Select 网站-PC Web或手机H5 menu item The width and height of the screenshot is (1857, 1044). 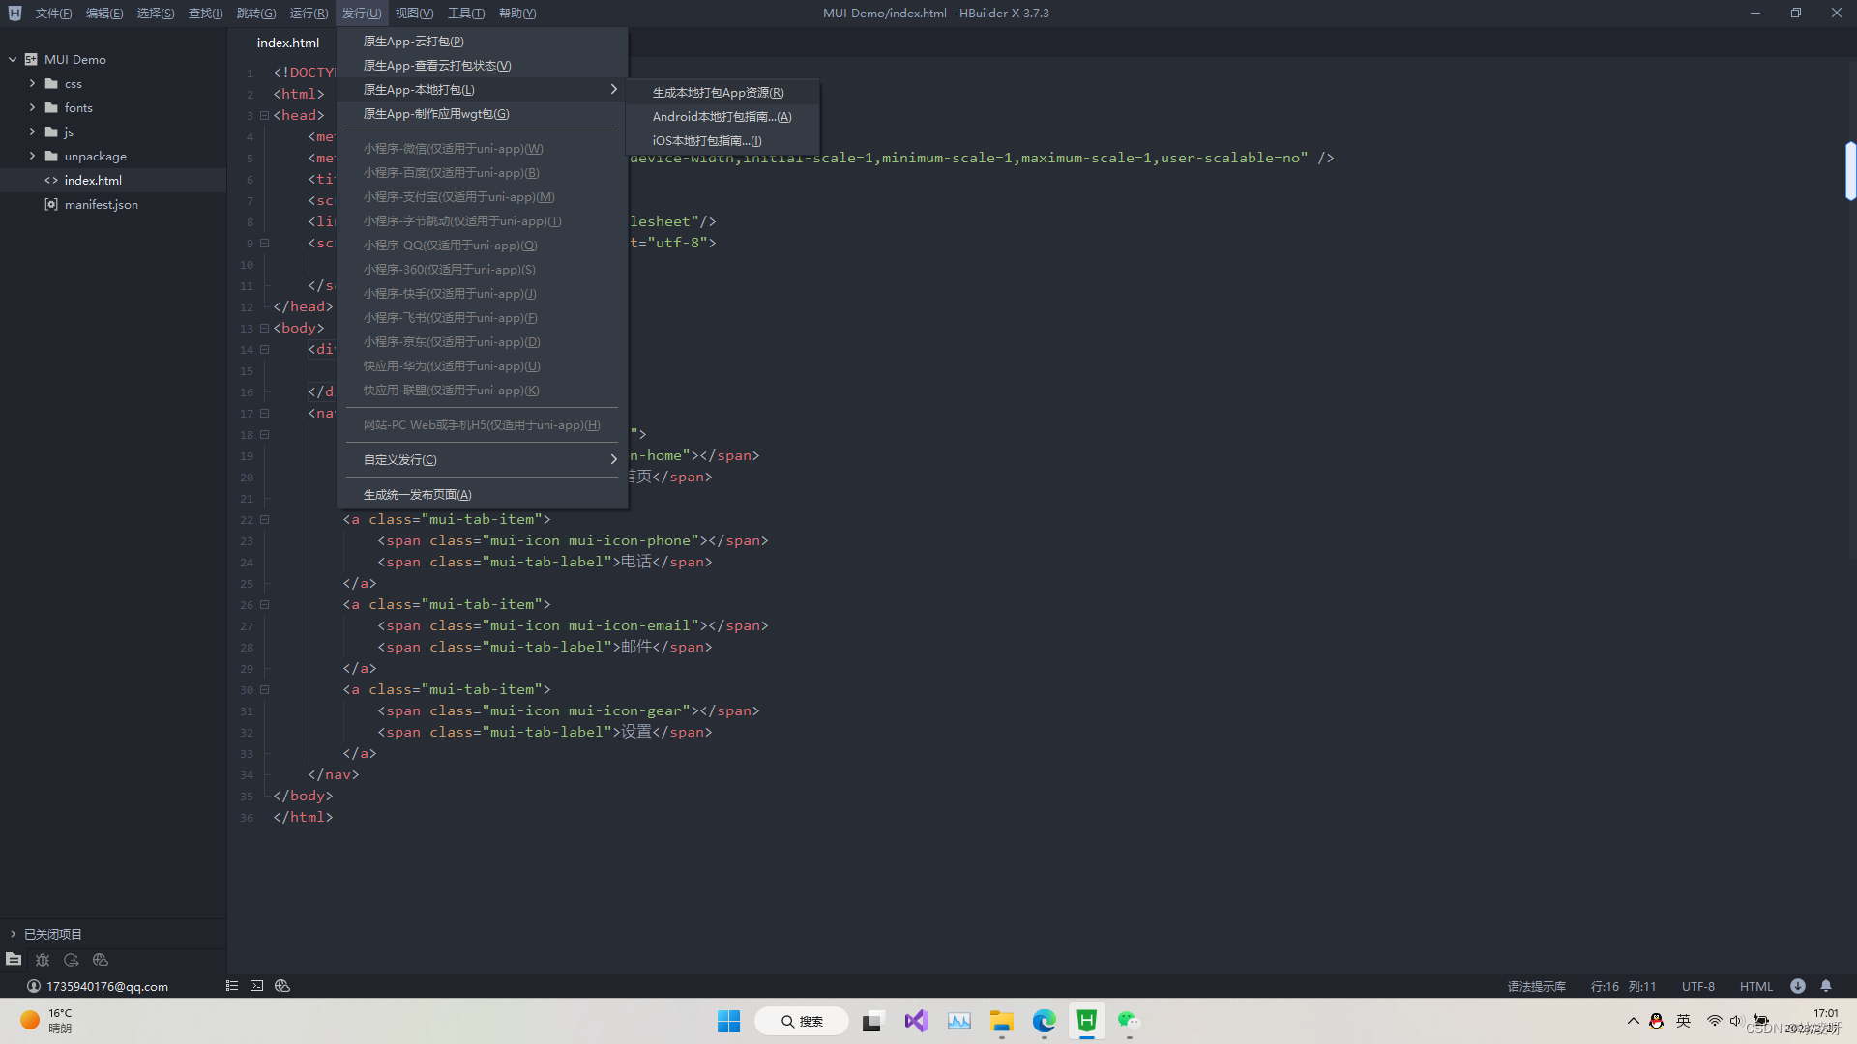[x=482, y=425]
